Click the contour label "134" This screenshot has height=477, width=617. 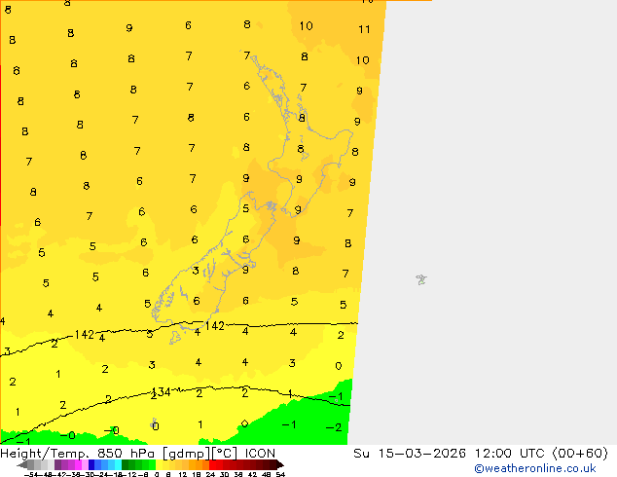162,392
